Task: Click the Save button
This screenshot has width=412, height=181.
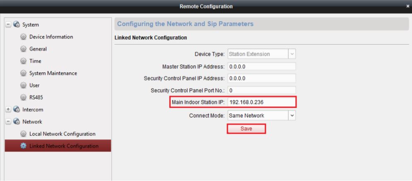Action: point(246,129)
